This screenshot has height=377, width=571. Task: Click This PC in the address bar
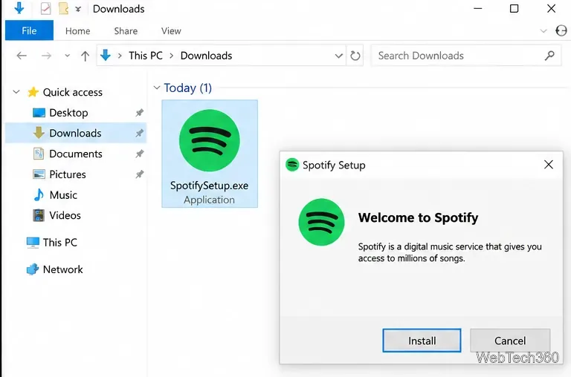pos(145,56)
